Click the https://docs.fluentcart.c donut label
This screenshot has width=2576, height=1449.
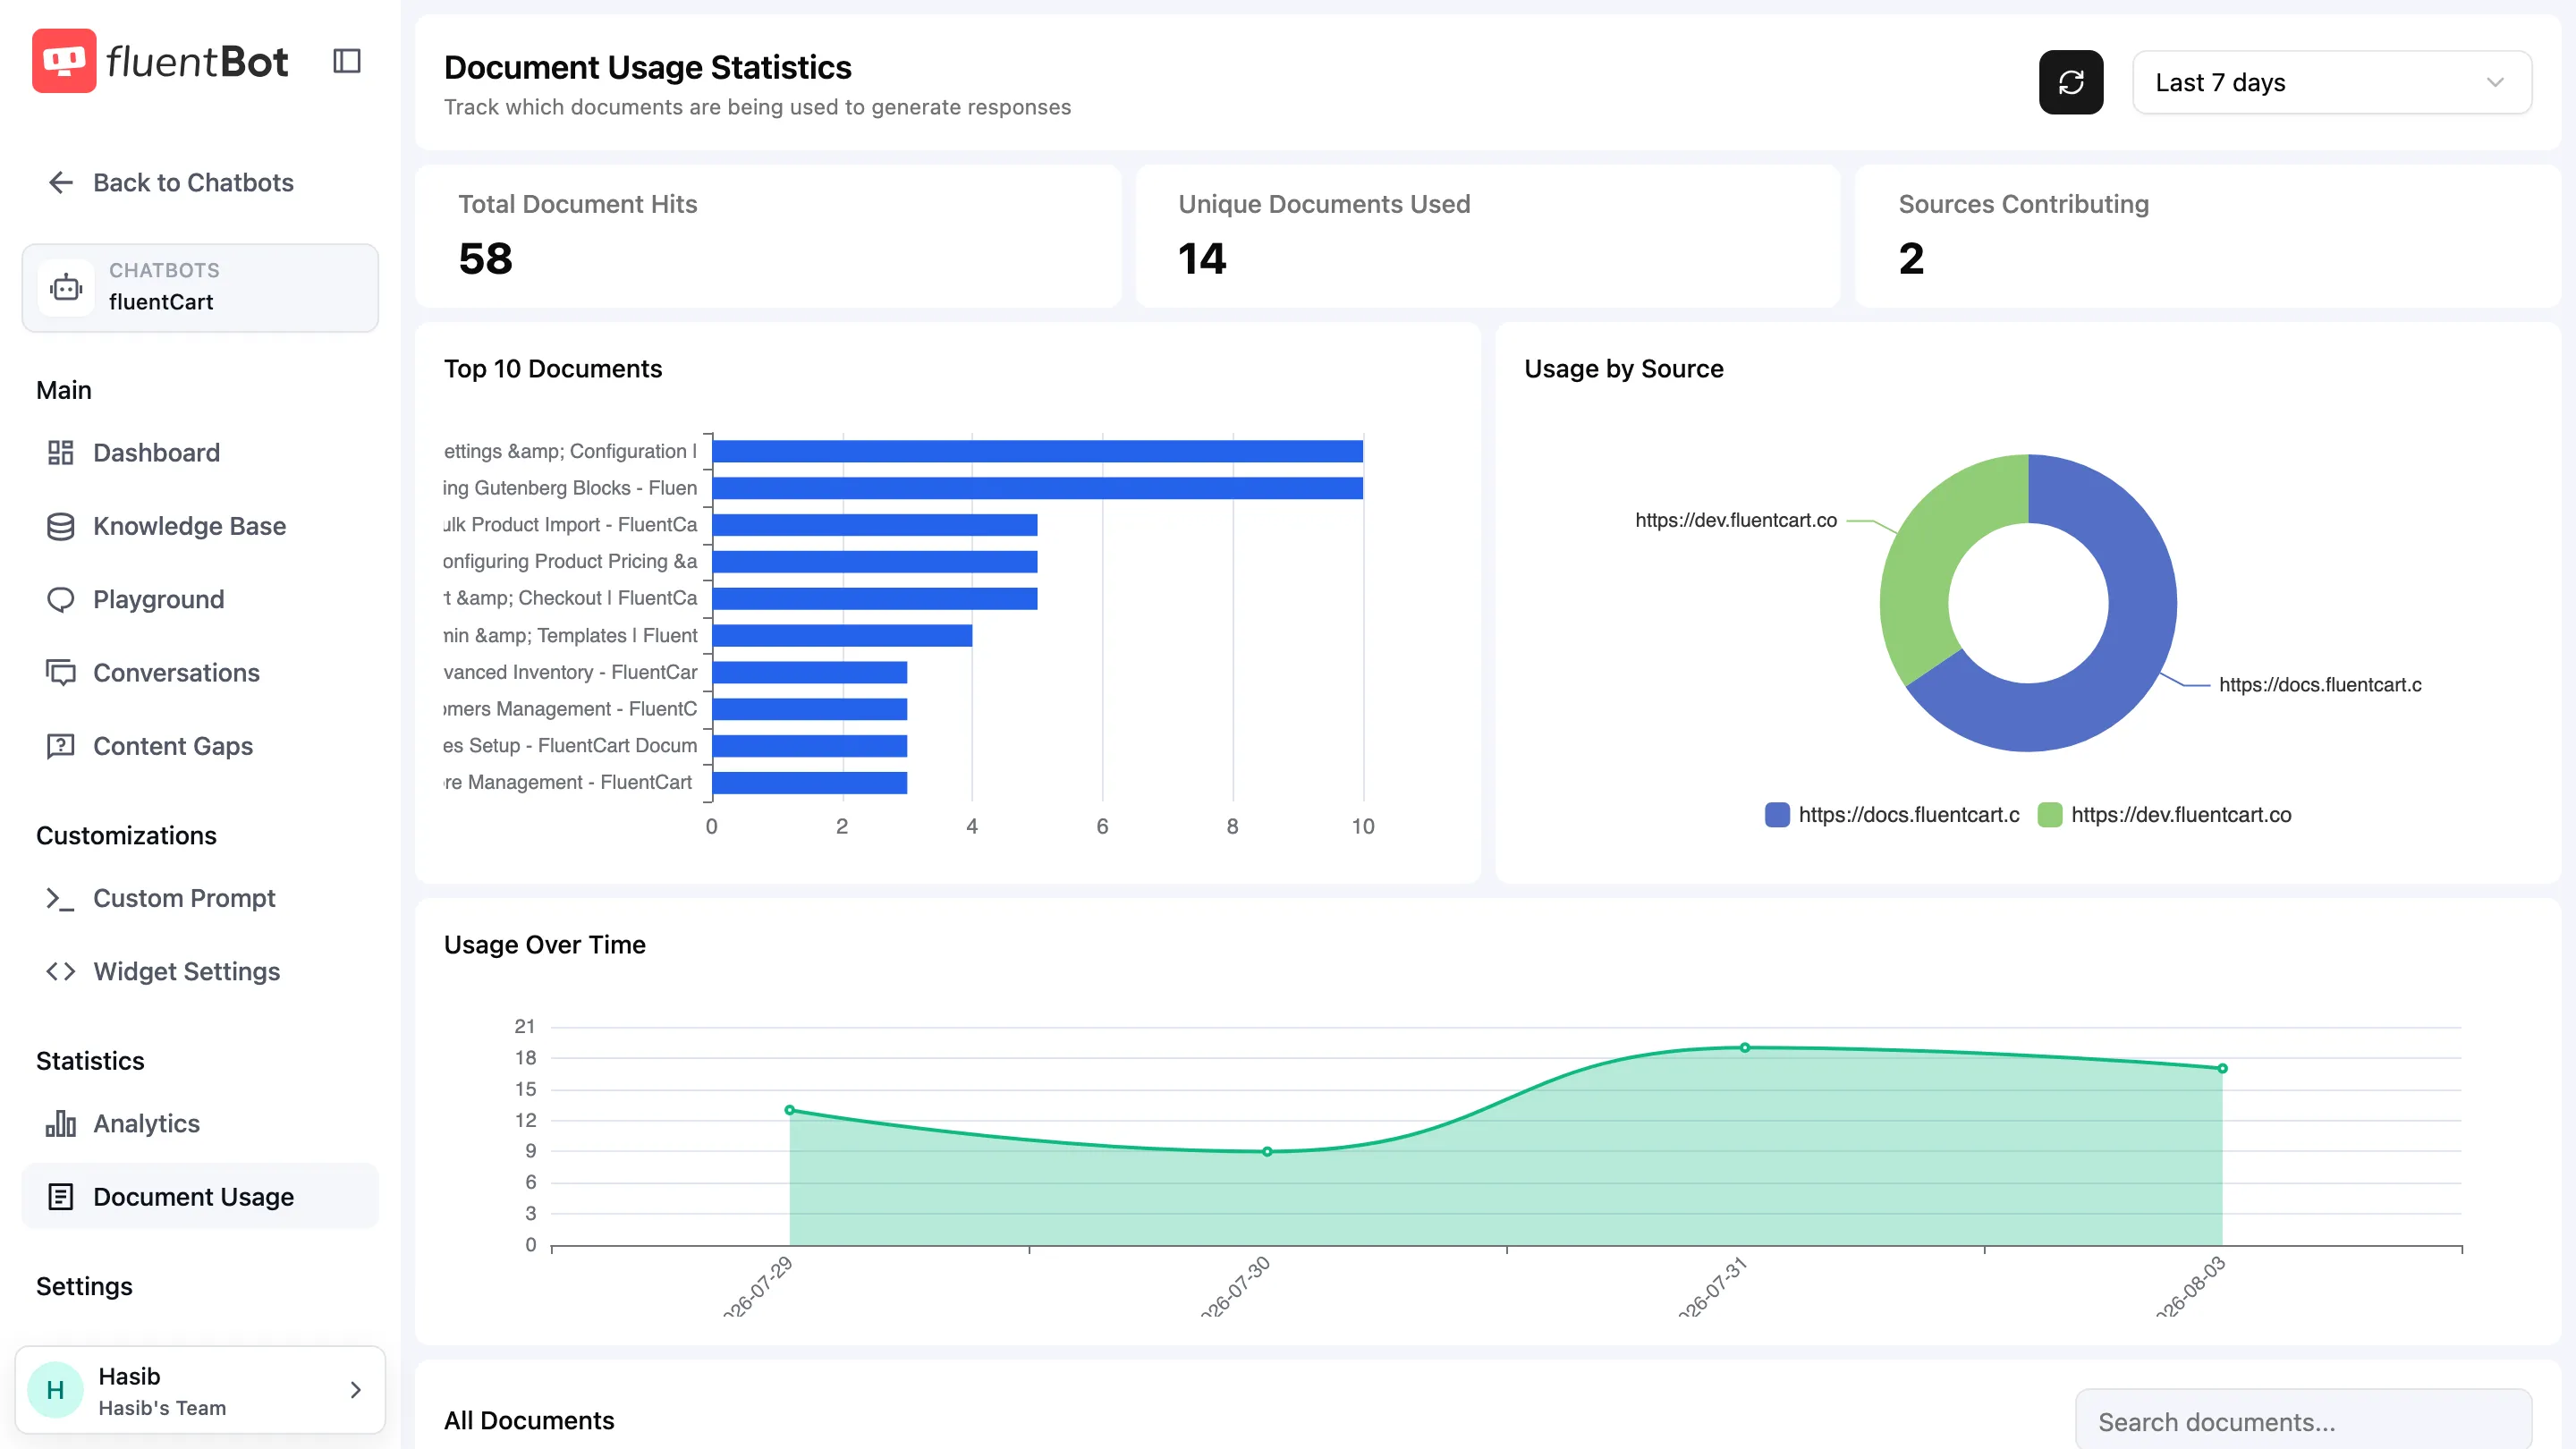pos(2320,684)
